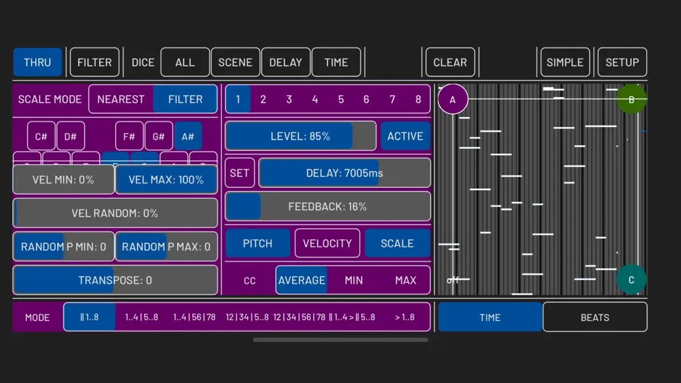
Task: Select the purple A handle circle
Action: [x=452, y=100]
